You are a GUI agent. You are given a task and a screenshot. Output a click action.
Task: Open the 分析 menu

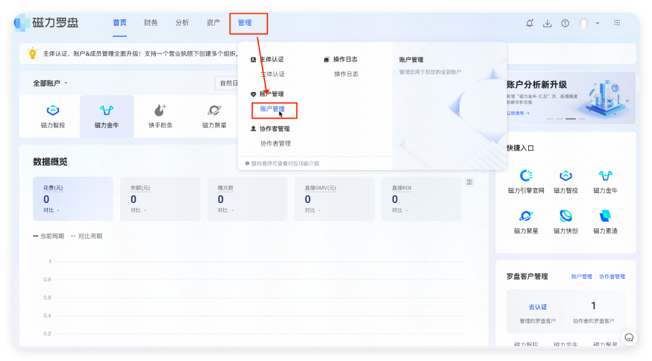click(182, 22)
